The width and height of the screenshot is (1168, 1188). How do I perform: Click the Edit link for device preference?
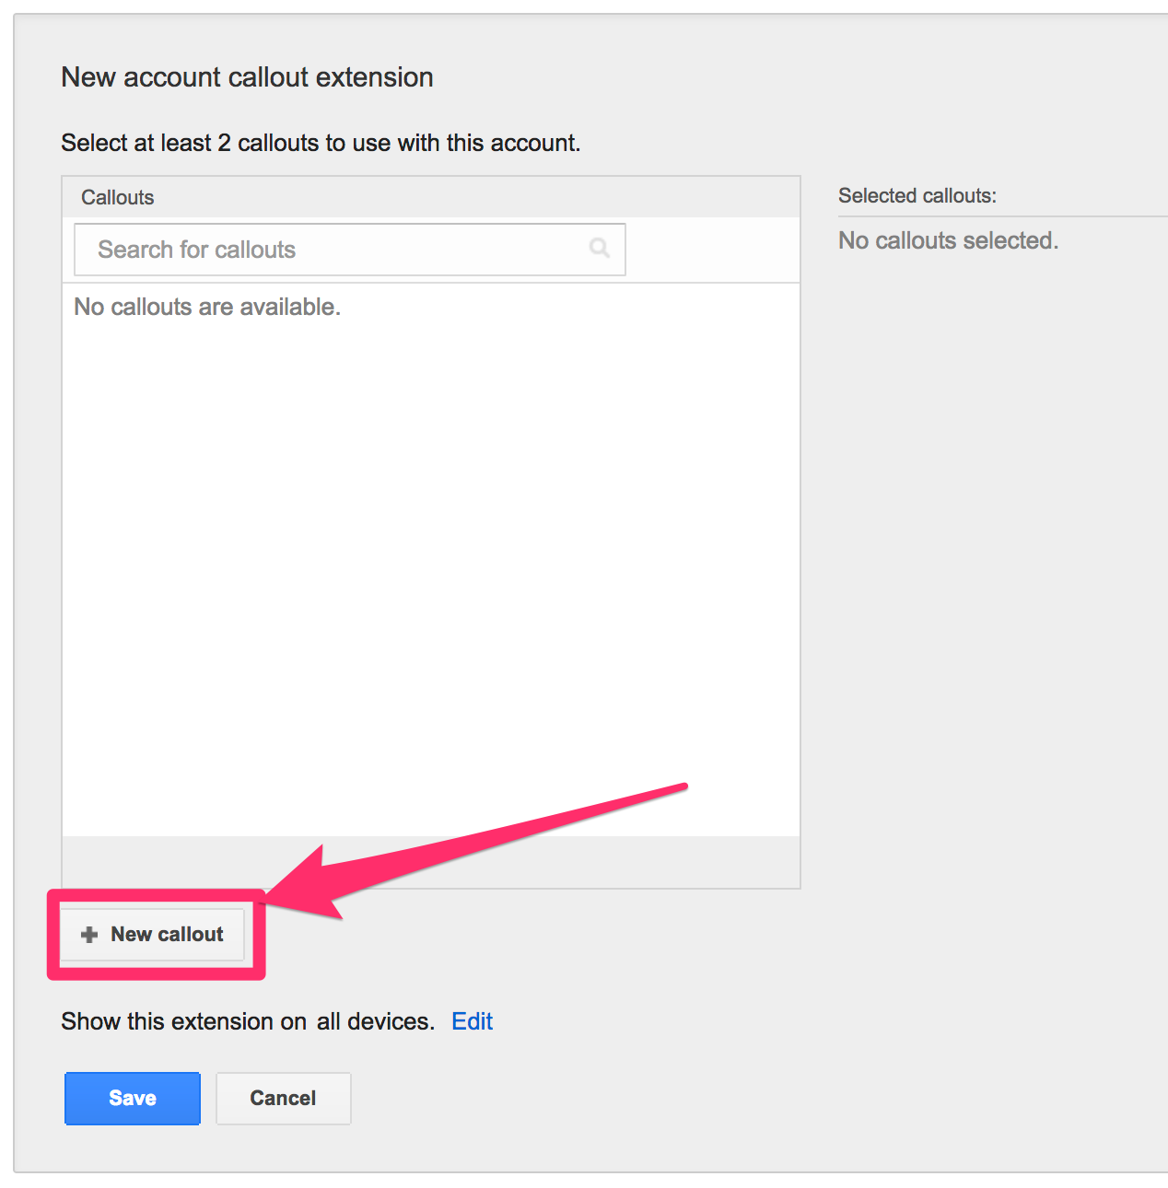(472, 1021)
